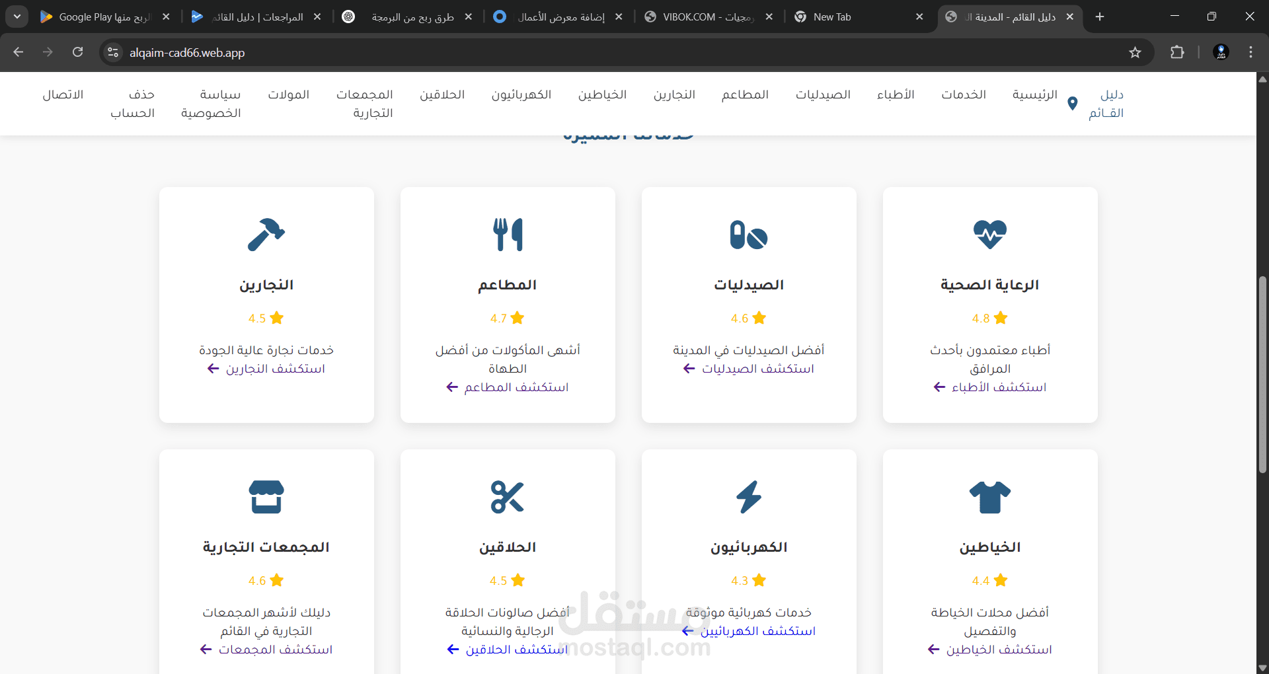Click the scissors icon on الحلاقين card
Viewport: 1269px width, 674px height.
508,497
